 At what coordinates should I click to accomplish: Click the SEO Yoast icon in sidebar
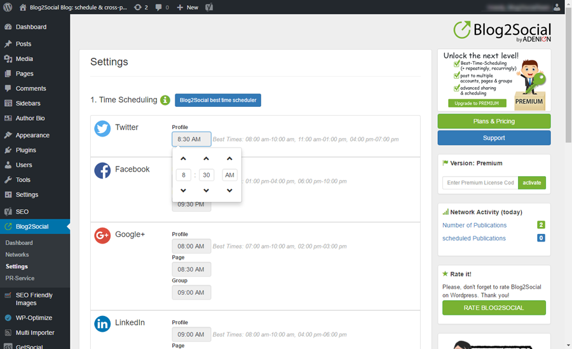coord(8,212)
